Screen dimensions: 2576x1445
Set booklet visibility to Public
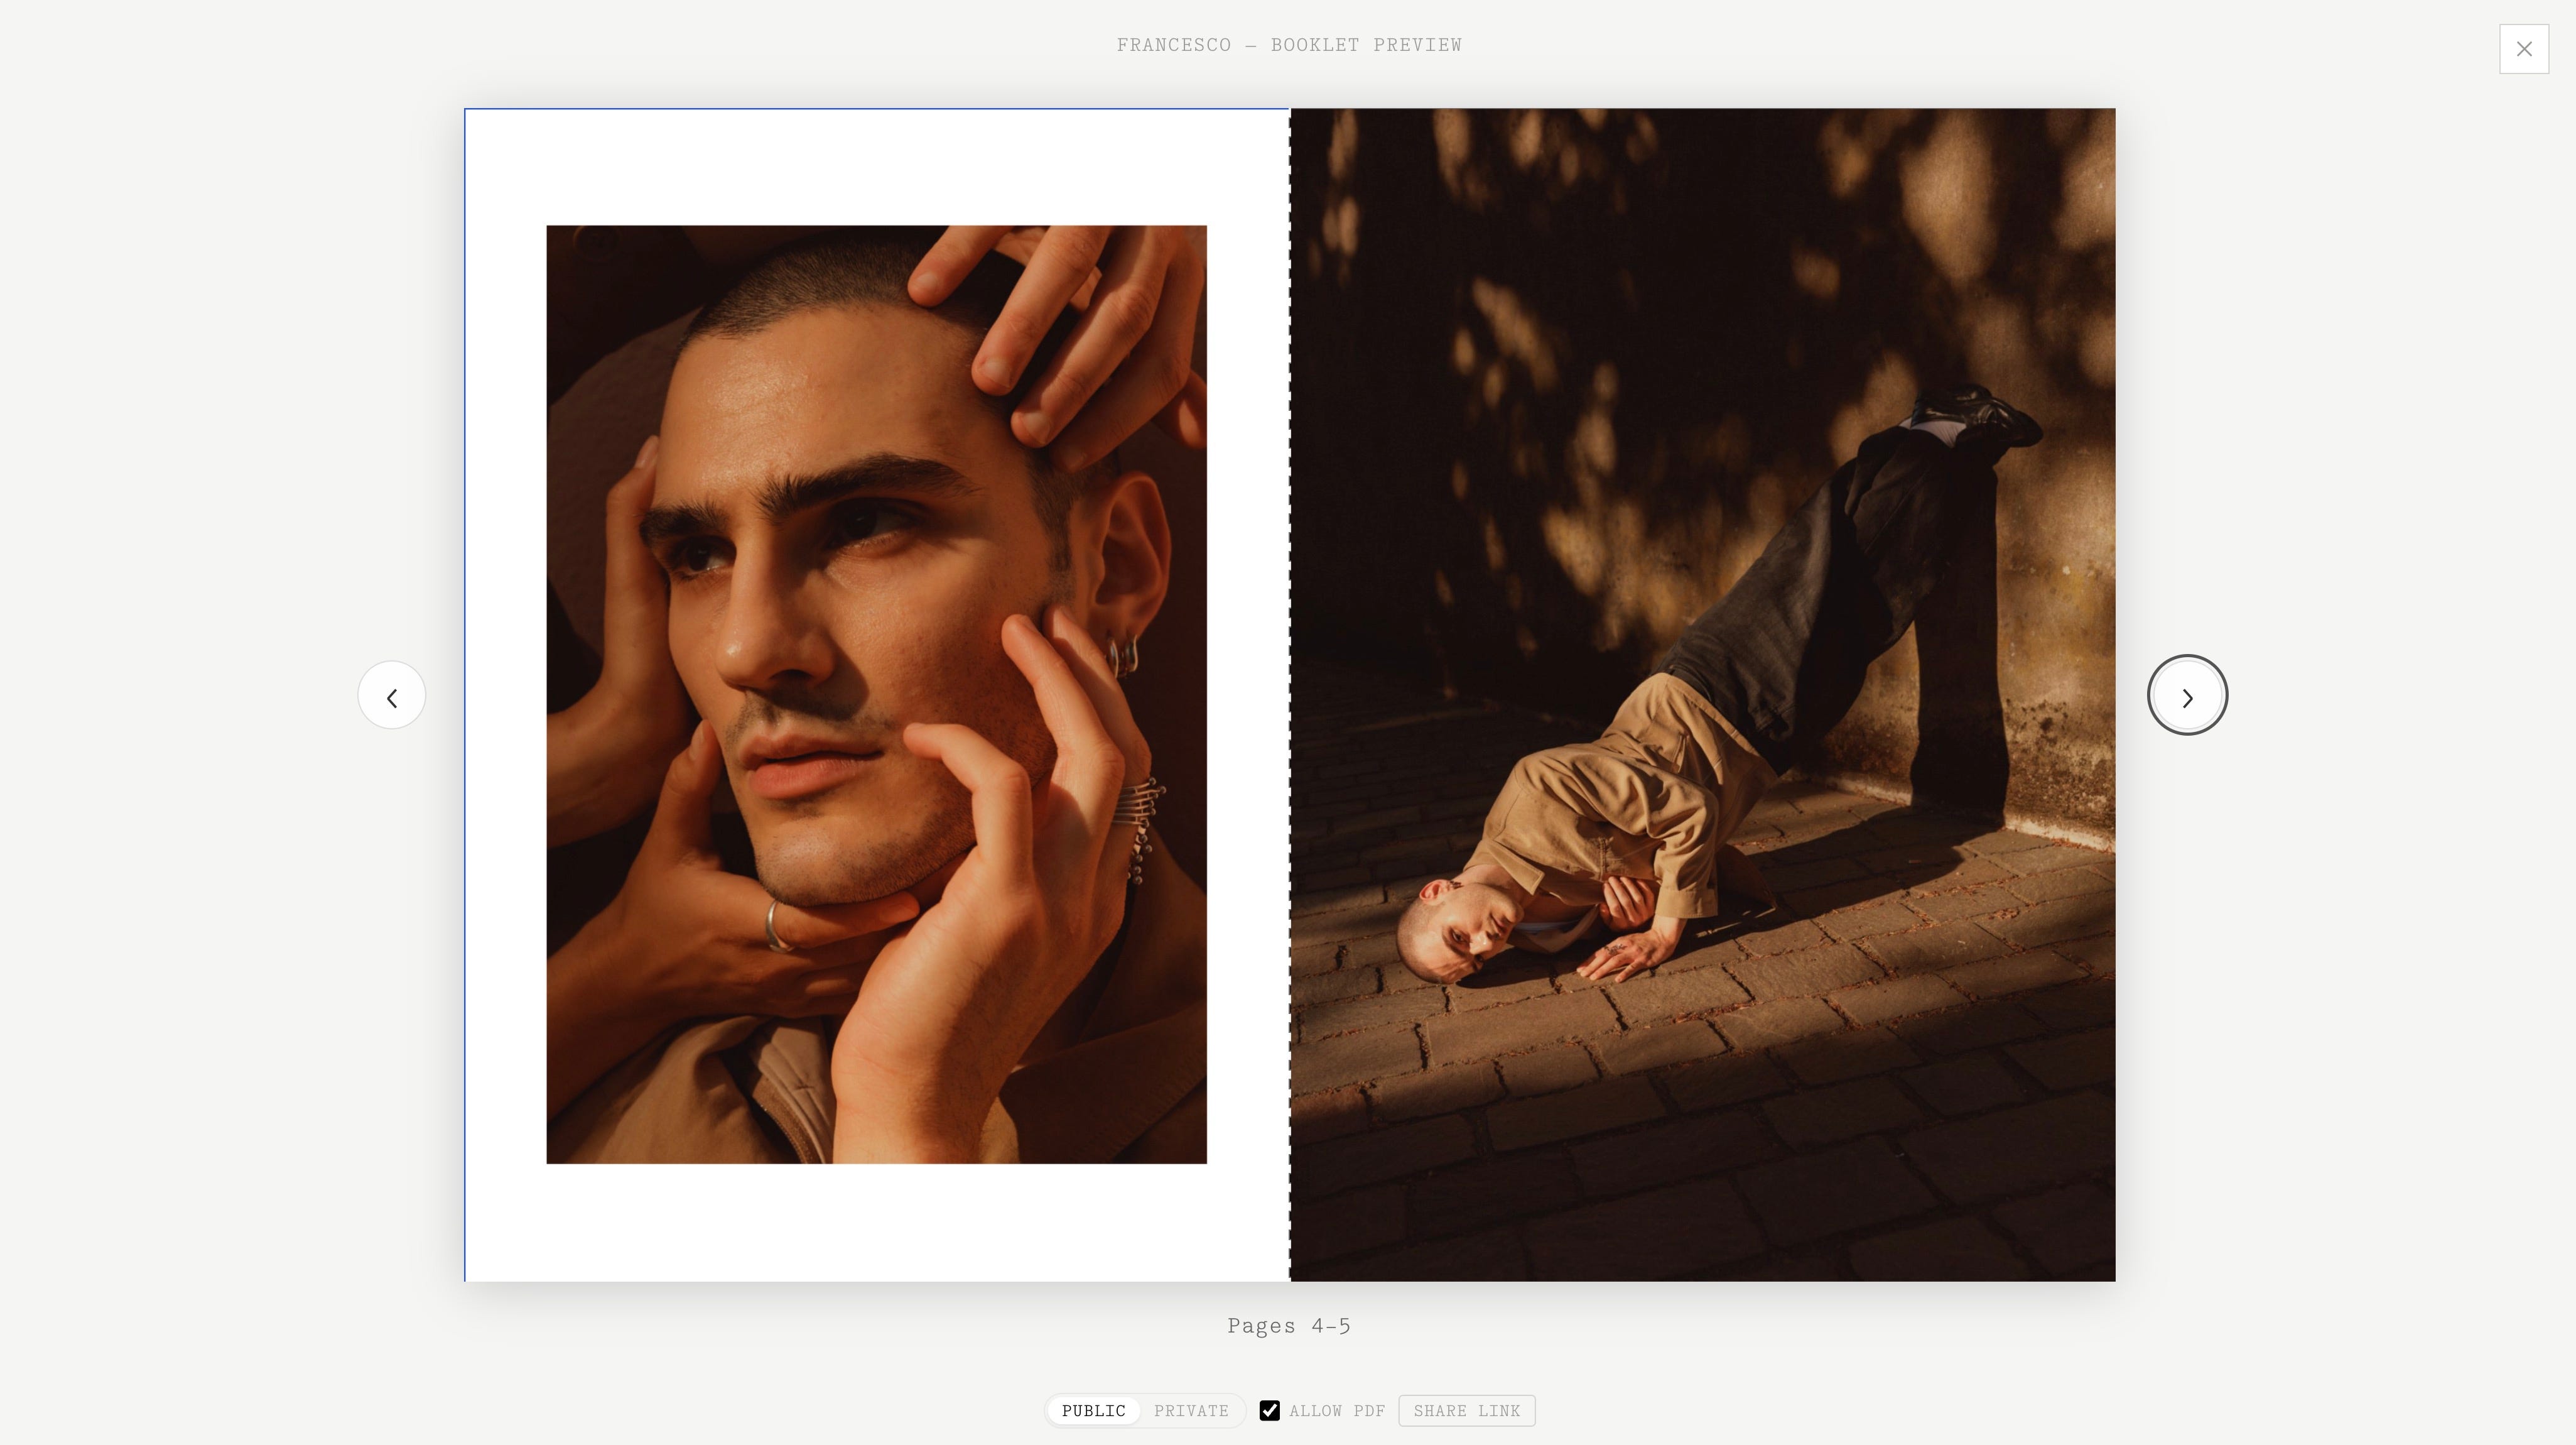point(1094,1411)
